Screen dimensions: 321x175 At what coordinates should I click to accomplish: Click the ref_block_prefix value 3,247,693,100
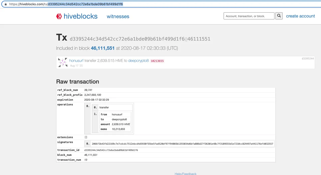point(93,95)
